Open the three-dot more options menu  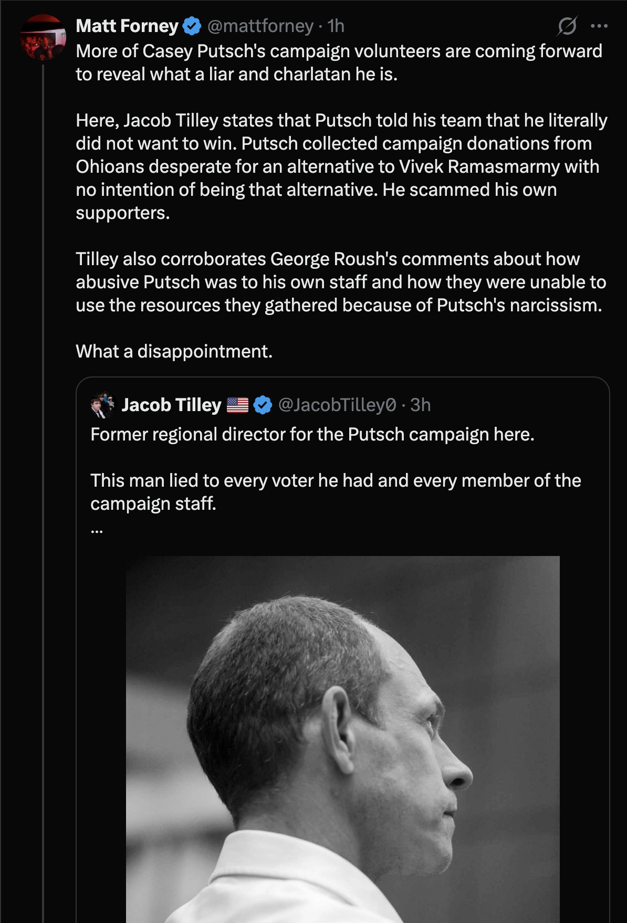pos(599,26)
